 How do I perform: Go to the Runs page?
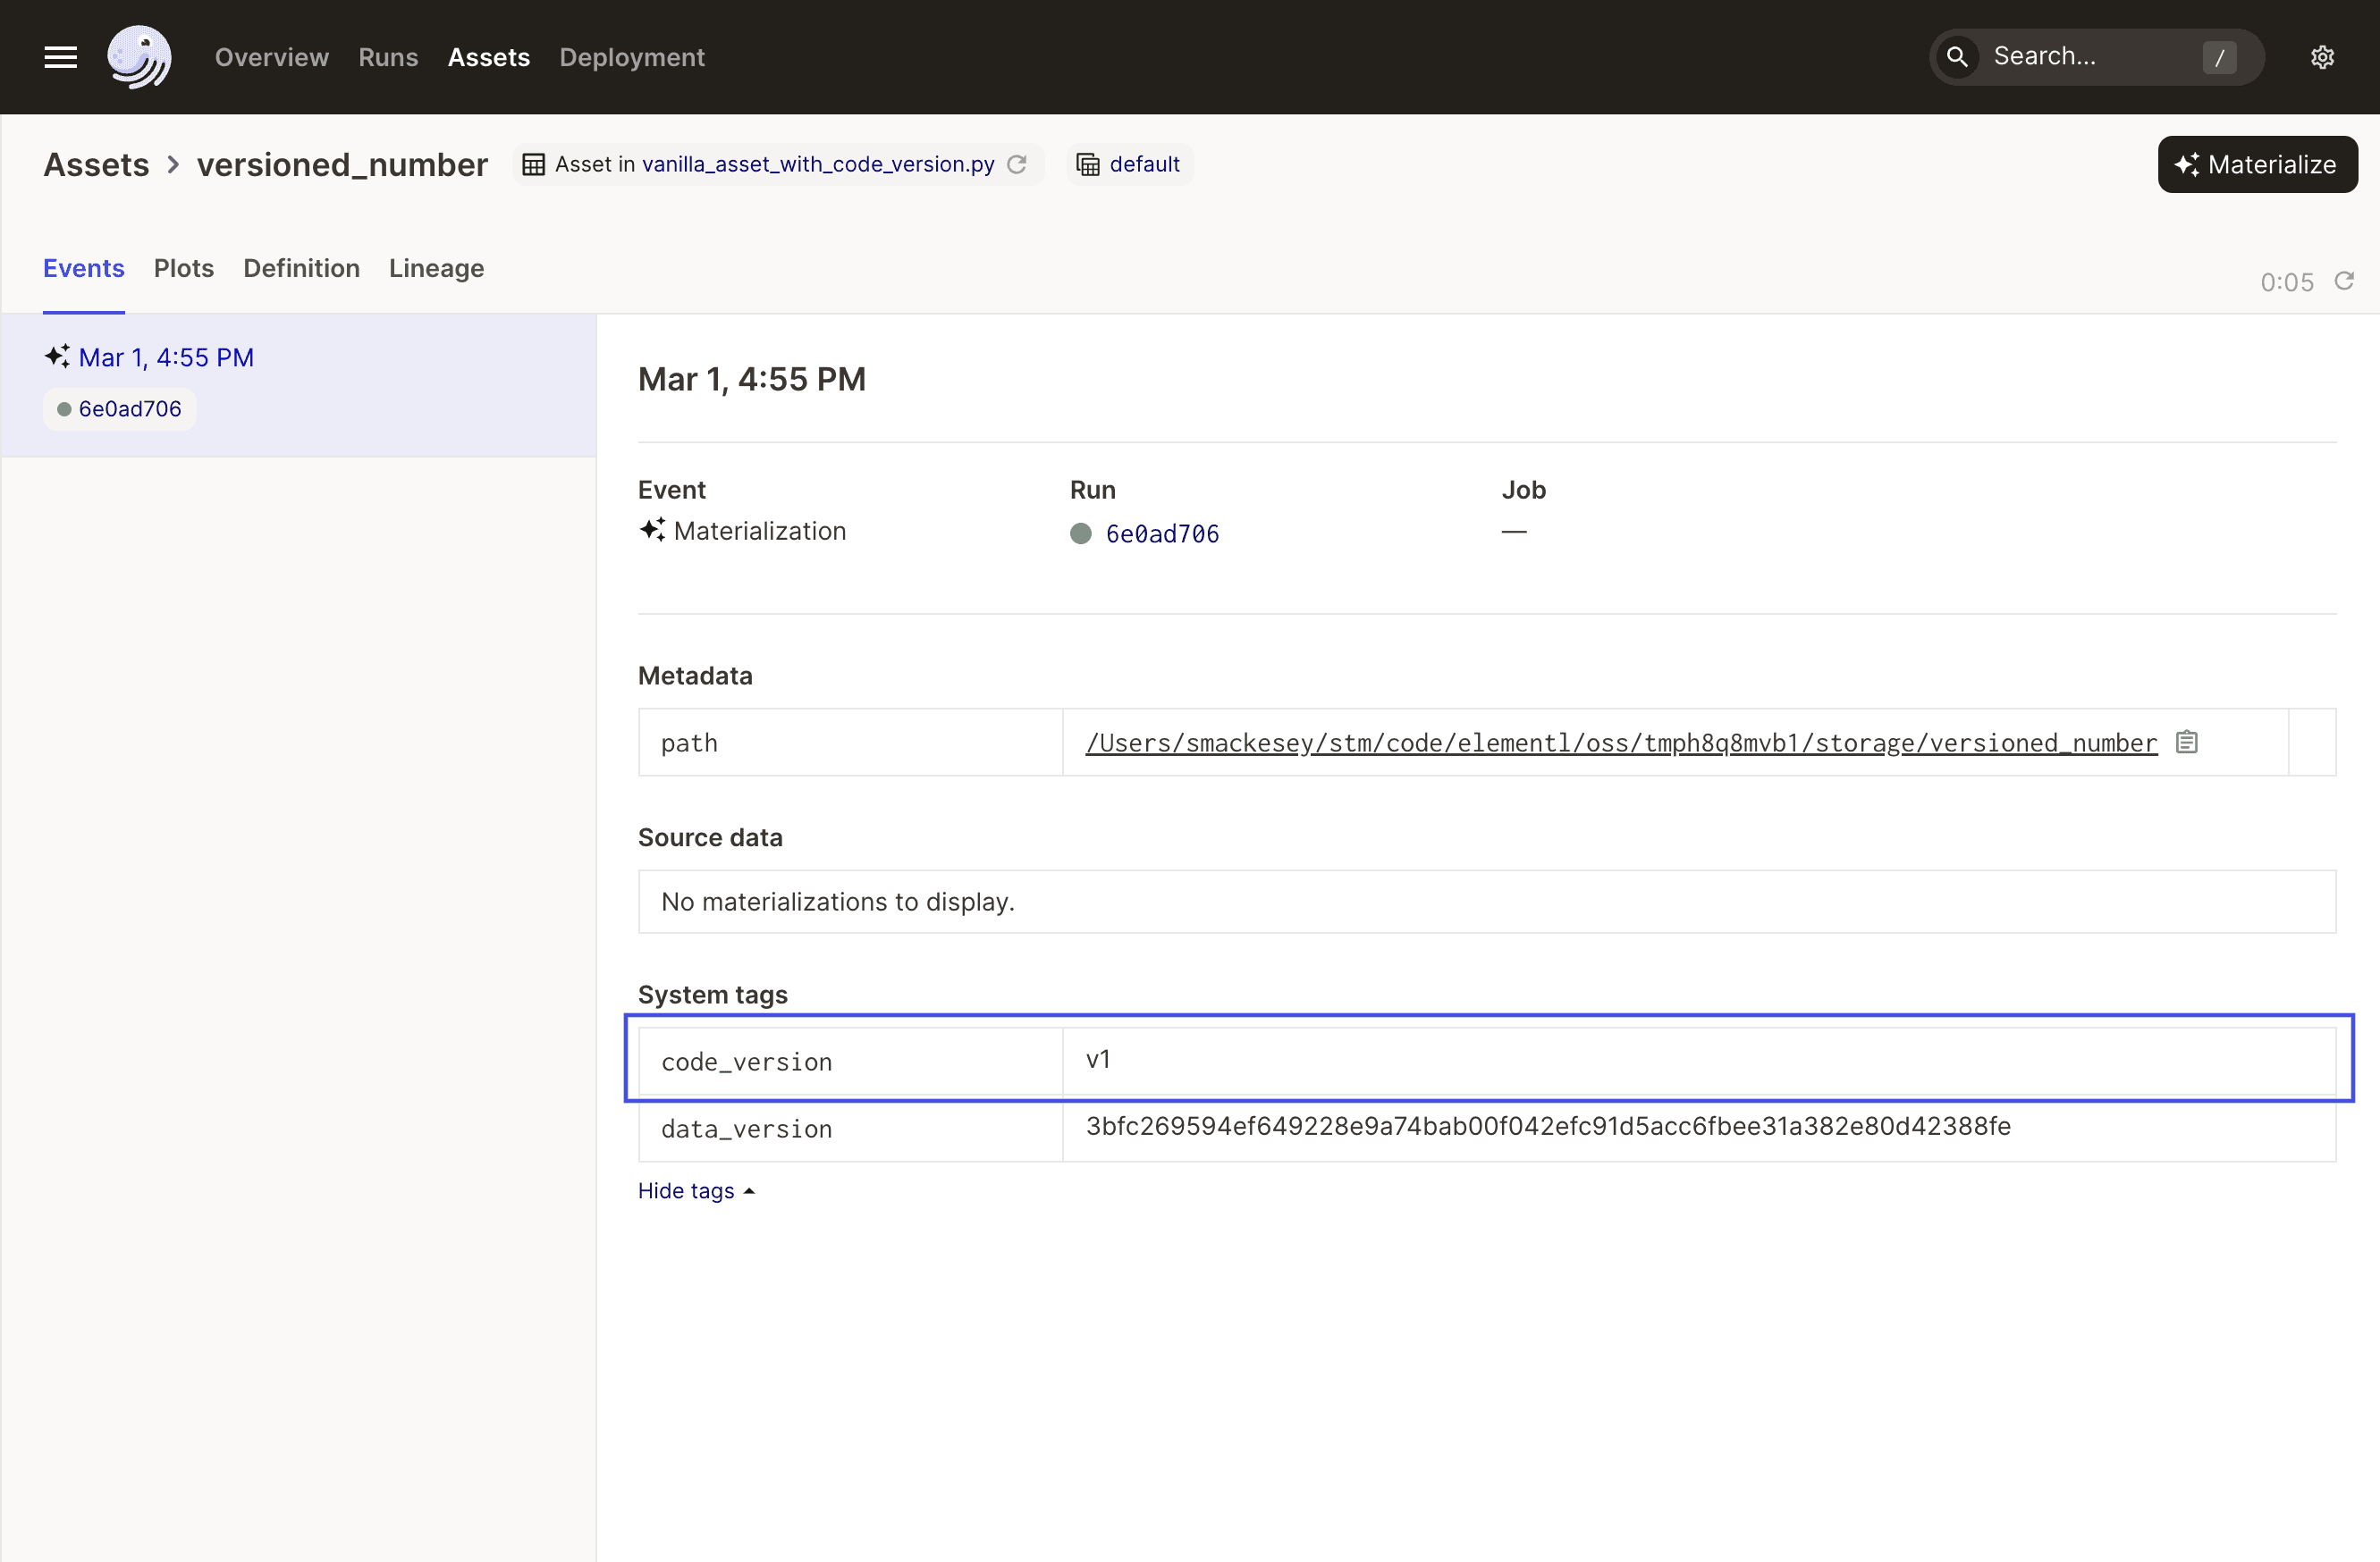(388, 57)
